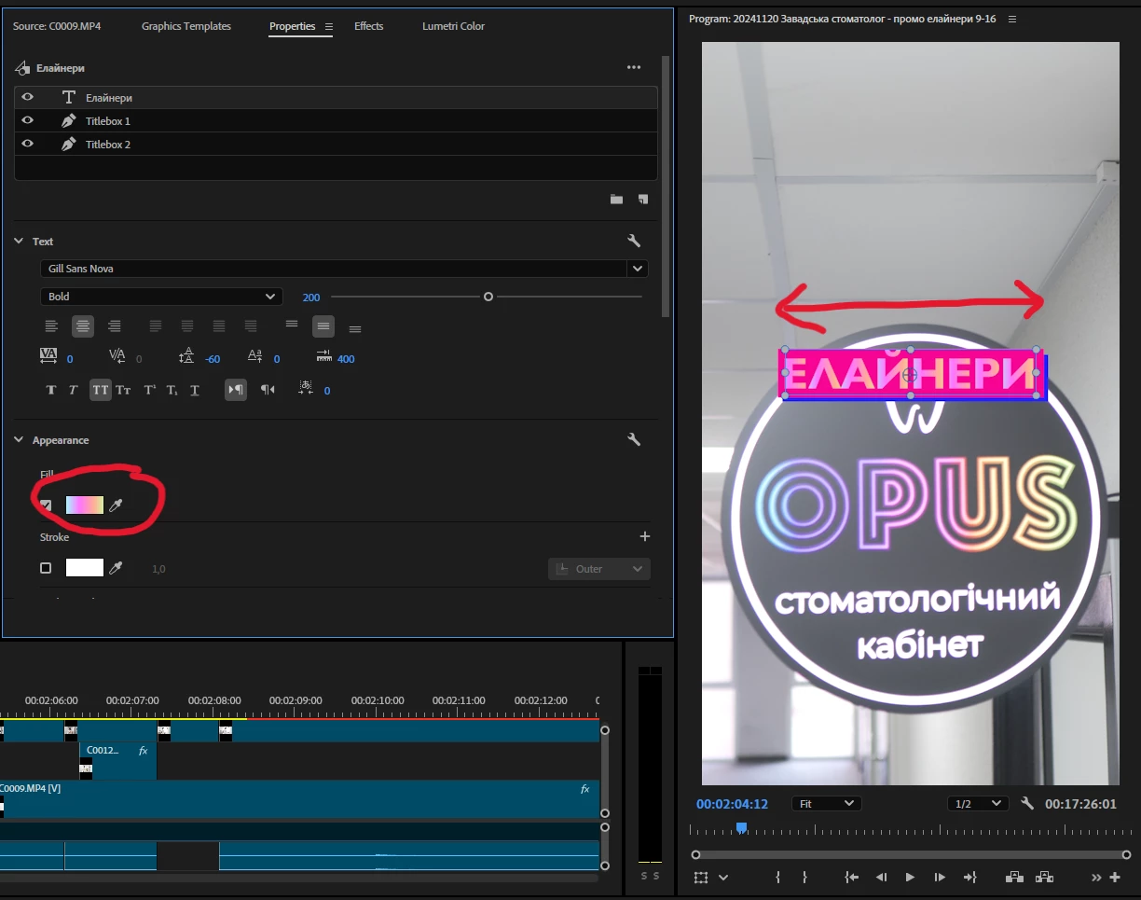1141x900 pixels.
Task: Click the fill color eyedropper
Action: (x=116, y=505)
